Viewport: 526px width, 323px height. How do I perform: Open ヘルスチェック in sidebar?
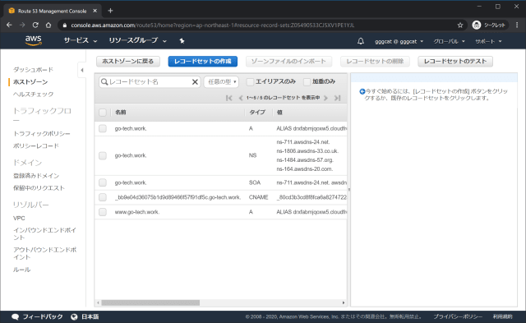click(x=33, y=95)
